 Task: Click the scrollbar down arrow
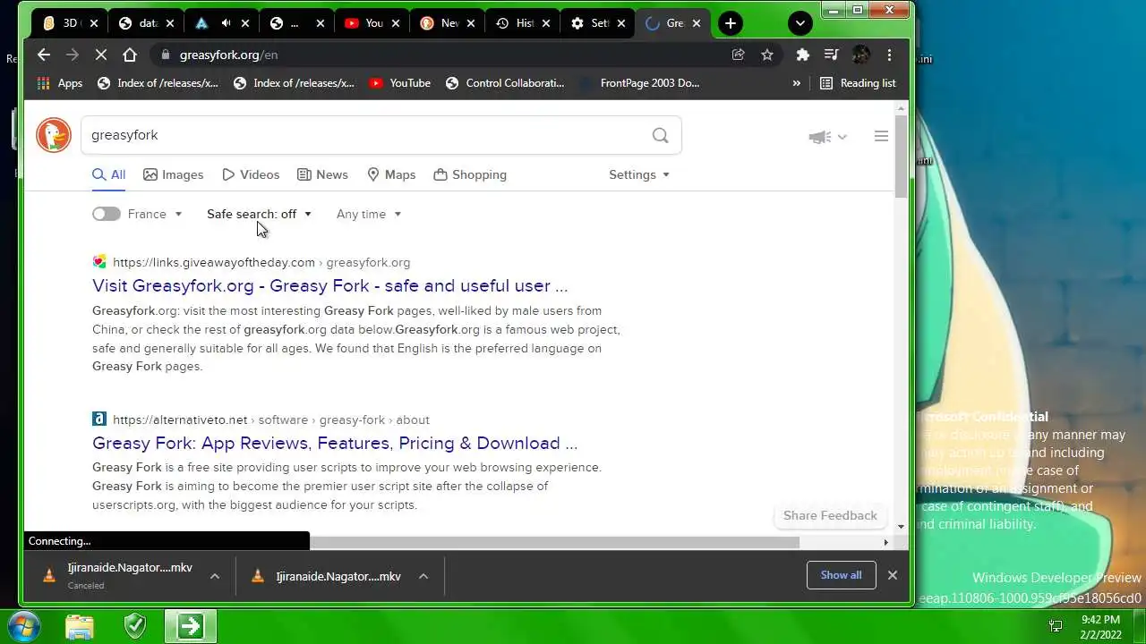click(x=901, y=527)
